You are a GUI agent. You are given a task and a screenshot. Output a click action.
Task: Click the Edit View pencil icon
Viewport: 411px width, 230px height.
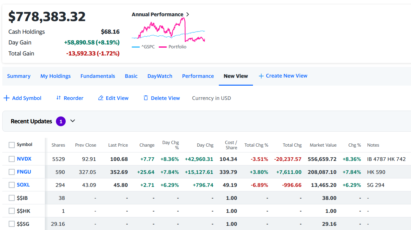[x=101, y=98]
